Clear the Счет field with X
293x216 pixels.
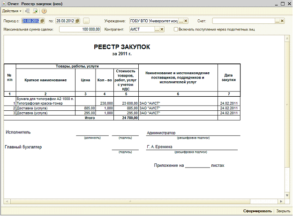pyautogui.click(x=282, y=21)
